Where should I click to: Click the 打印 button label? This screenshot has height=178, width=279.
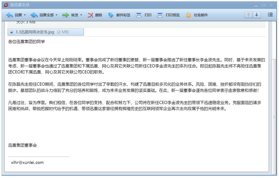[148, 15]
